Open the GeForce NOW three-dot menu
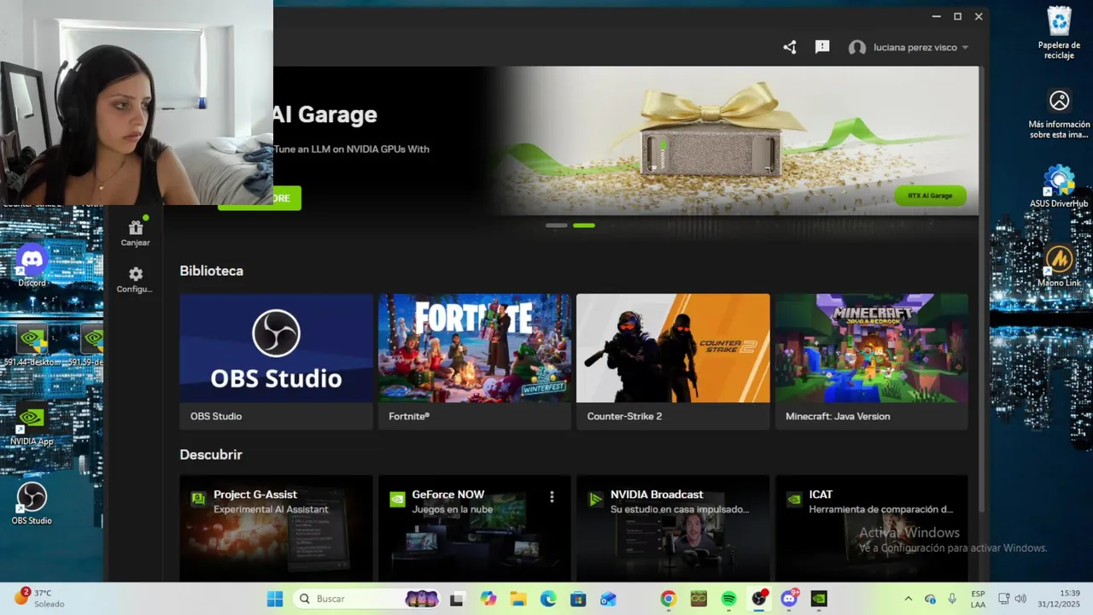 click(x=552, y=496)
